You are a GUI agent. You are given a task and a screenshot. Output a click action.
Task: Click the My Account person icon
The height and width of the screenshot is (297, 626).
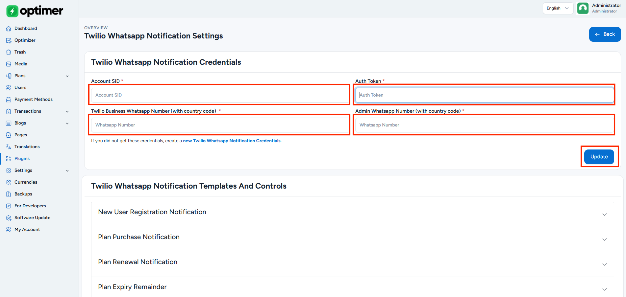click(x=9, y=230)
